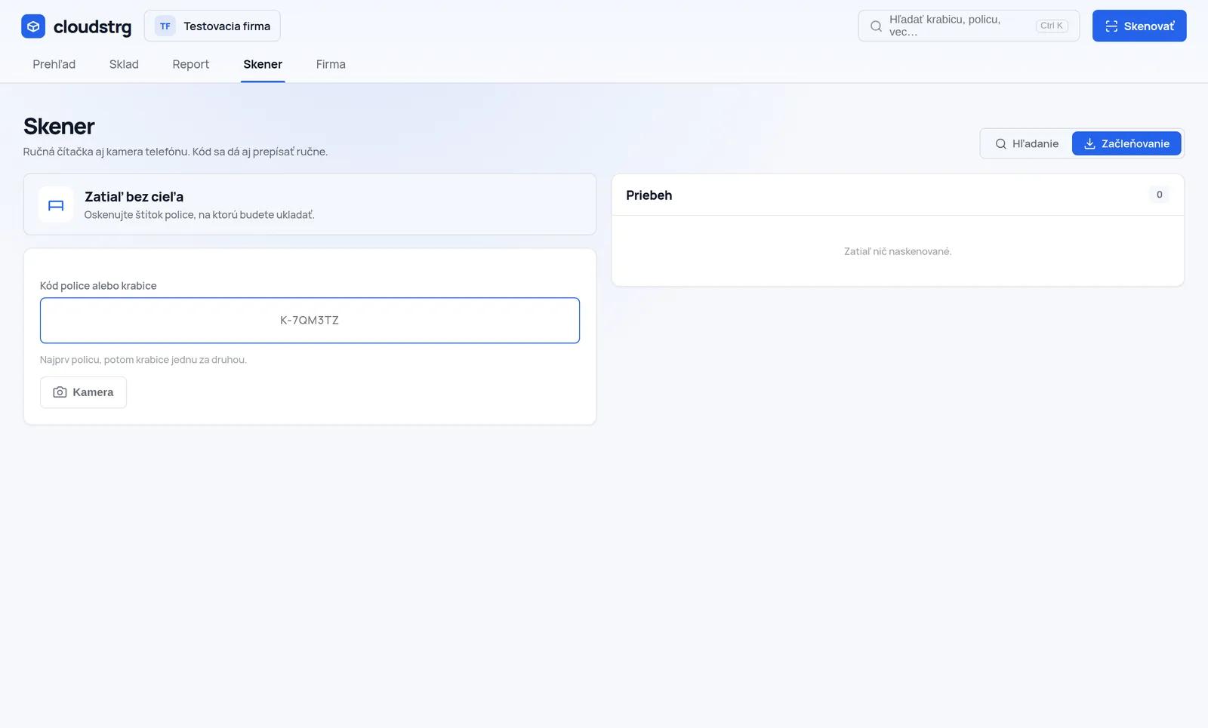Click the magnifier icon in top search
The height and width of the screenshot is (728, 1208).
pyautogui.click(x=876, y=26)
